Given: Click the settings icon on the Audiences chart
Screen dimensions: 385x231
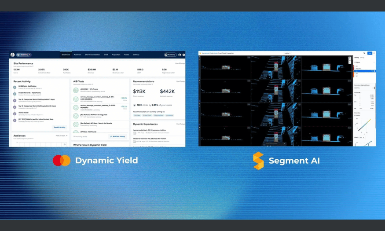Looking at the screenshot, I should point(65,144).
